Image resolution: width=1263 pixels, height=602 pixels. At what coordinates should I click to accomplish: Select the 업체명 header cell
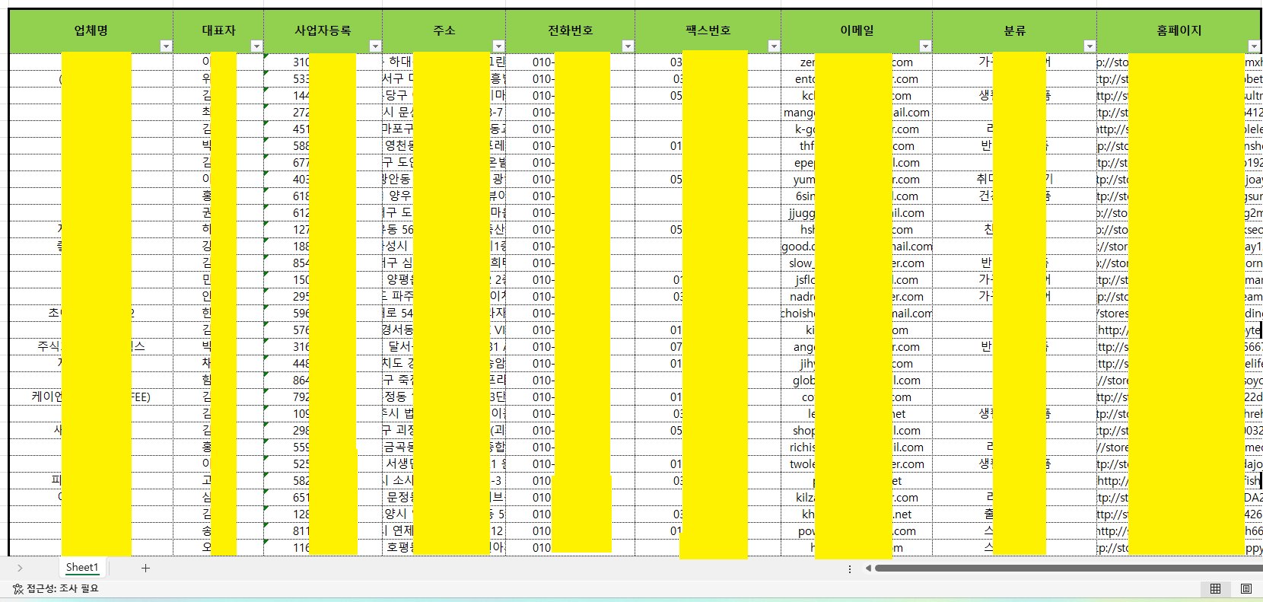pos(91,31)
